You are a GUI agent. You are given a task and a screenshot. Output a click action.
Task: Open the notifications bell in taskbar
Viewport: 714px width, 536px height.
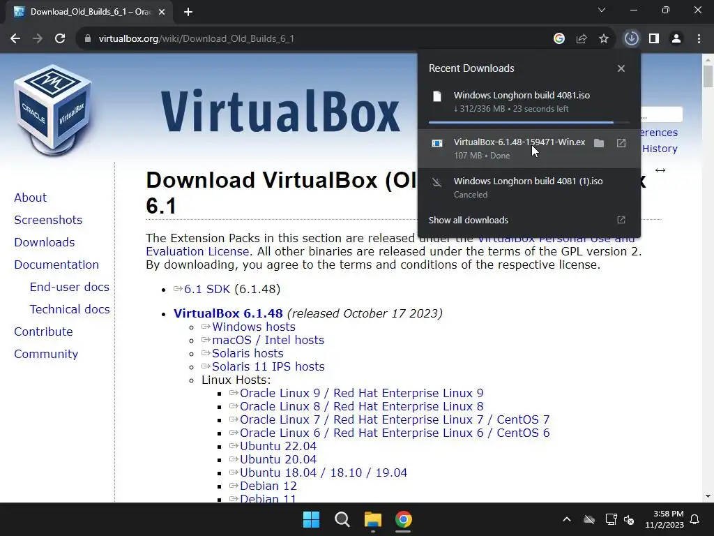695,519
